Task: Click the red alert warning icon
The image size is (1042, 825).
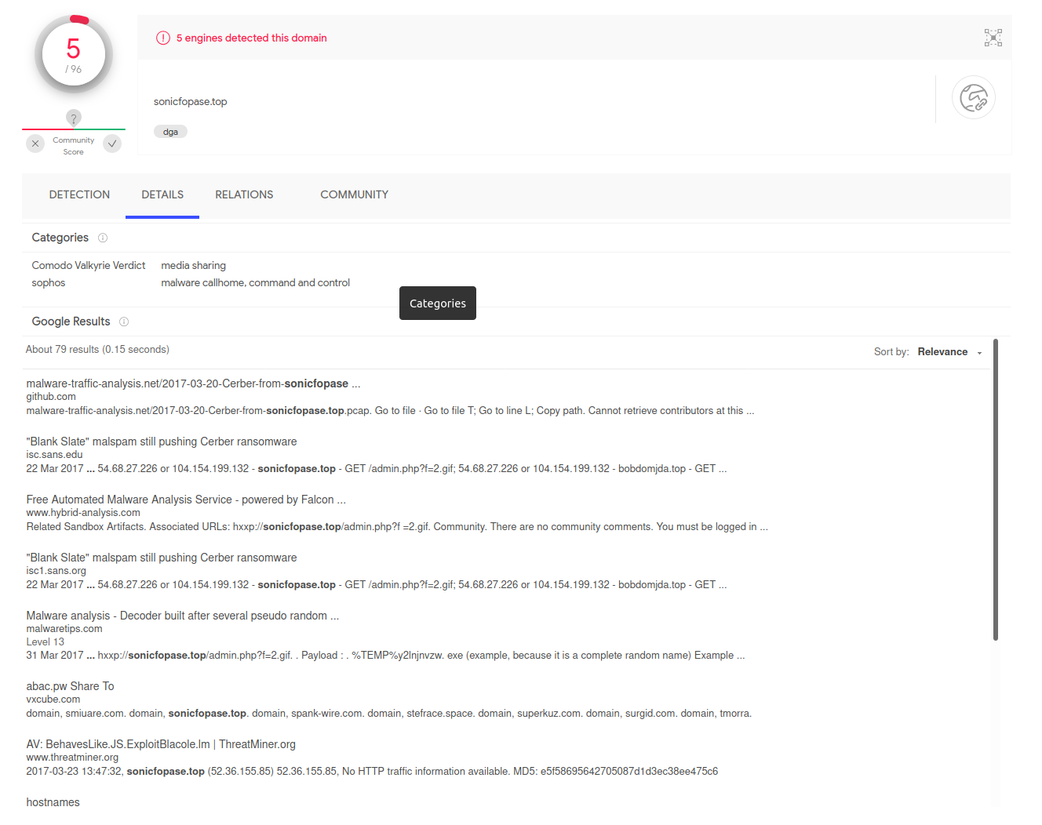Action: [x=162, y=38]
